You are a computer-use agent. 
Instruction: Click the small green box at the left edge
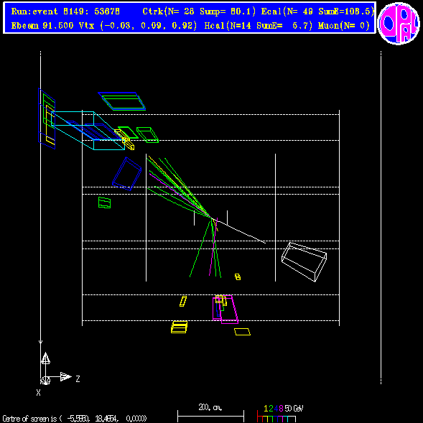104,203
